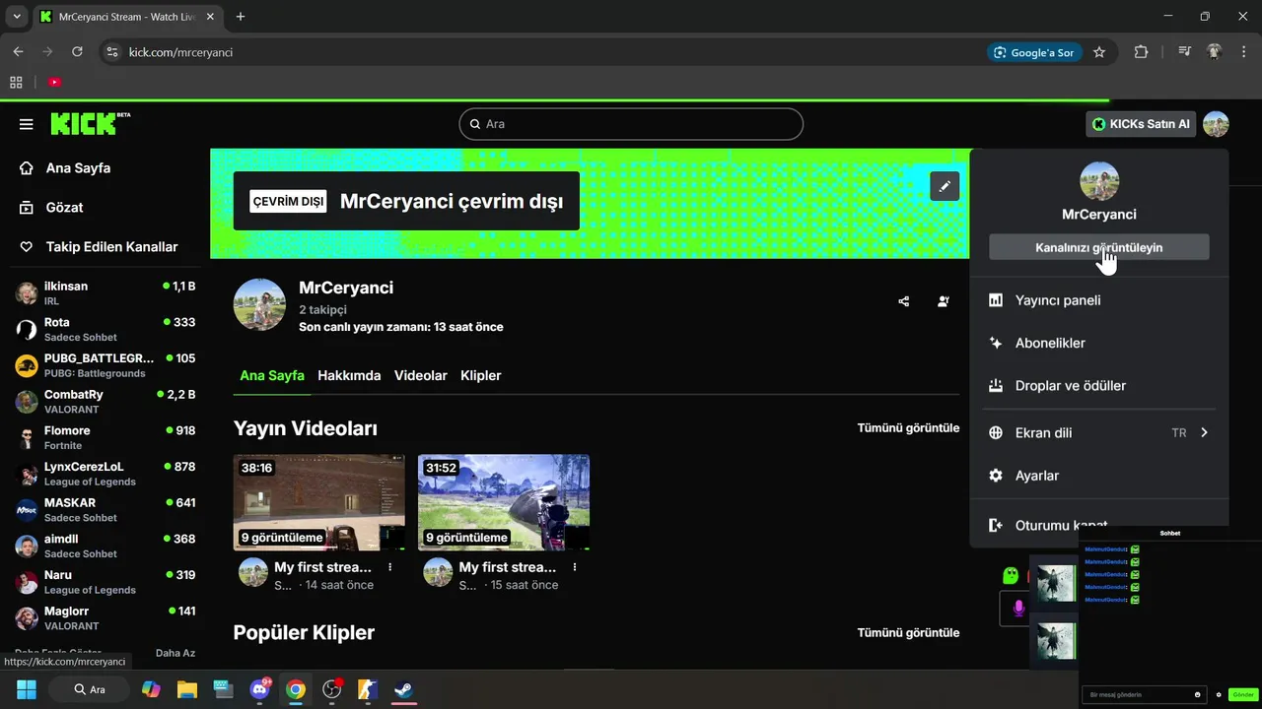Click KICKs Satın Al button

pos(1141,124)
